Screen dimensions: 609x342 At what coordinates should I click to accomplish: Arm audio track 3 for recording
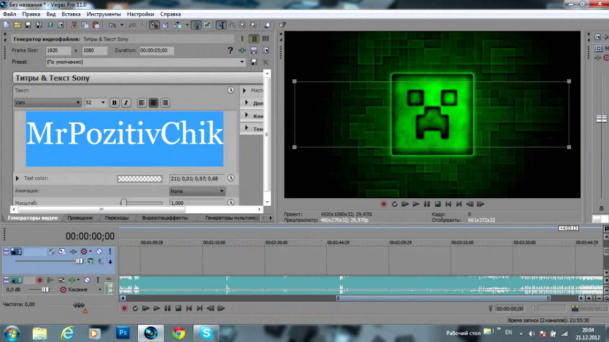coord(40,280)
